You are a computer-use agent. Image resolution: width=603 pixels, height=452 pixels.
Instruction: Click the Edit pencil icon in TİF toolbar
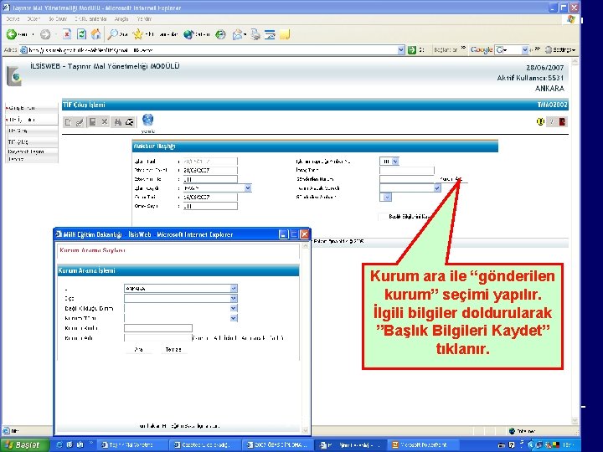[x=80, y=122]
